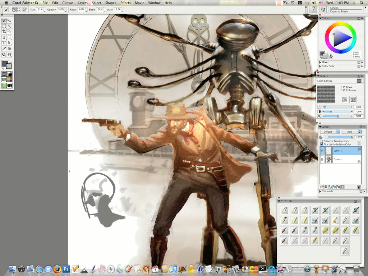Hide Layer 1 using its eye icon
The image size is (368, 276).
[322, 151]
